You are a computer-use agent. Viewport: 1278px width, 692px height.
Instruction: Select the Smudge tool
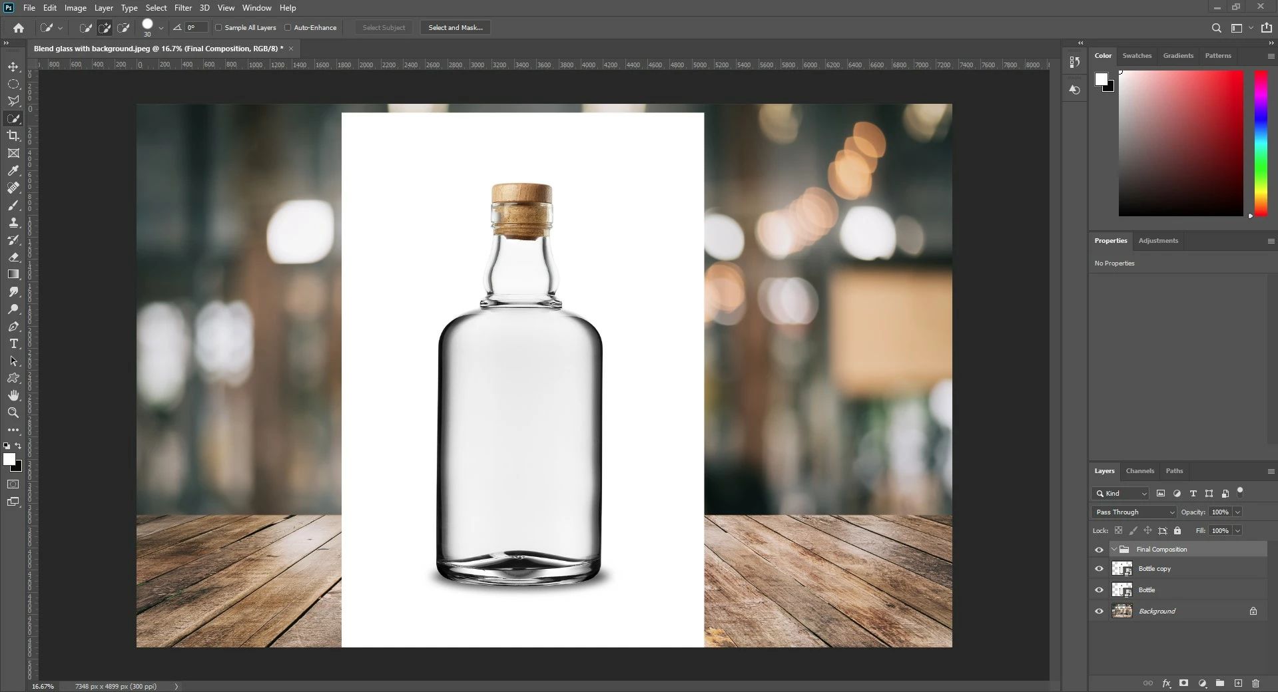click(13, 291)
